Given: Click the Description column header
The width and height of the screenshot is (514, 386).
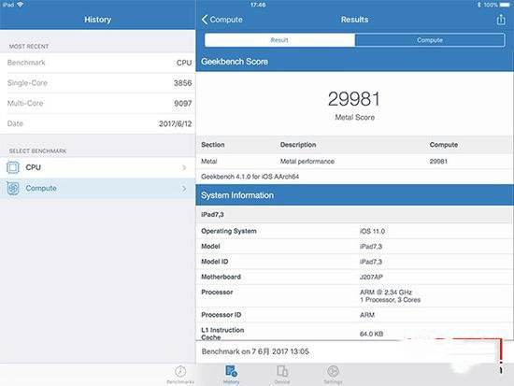Looking at the screenshot, I should pyautogui.click(x=298, y=145).
